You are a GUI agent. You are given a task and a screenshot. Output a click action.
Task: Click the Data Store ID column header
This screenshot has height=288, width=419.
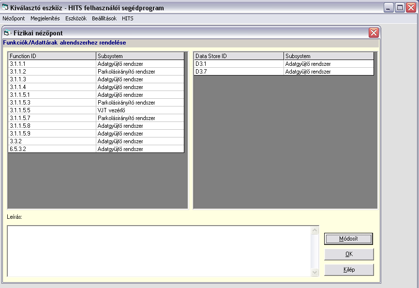pos(239,56)
